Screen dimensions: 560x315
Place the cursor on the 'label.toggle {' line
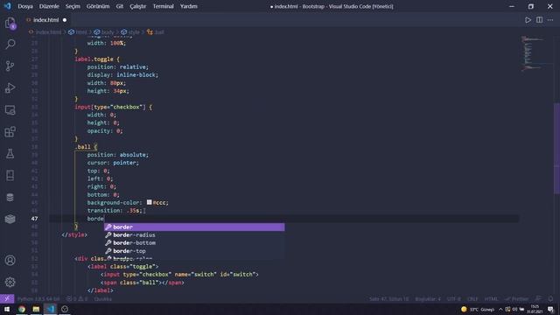pos(97,59)
